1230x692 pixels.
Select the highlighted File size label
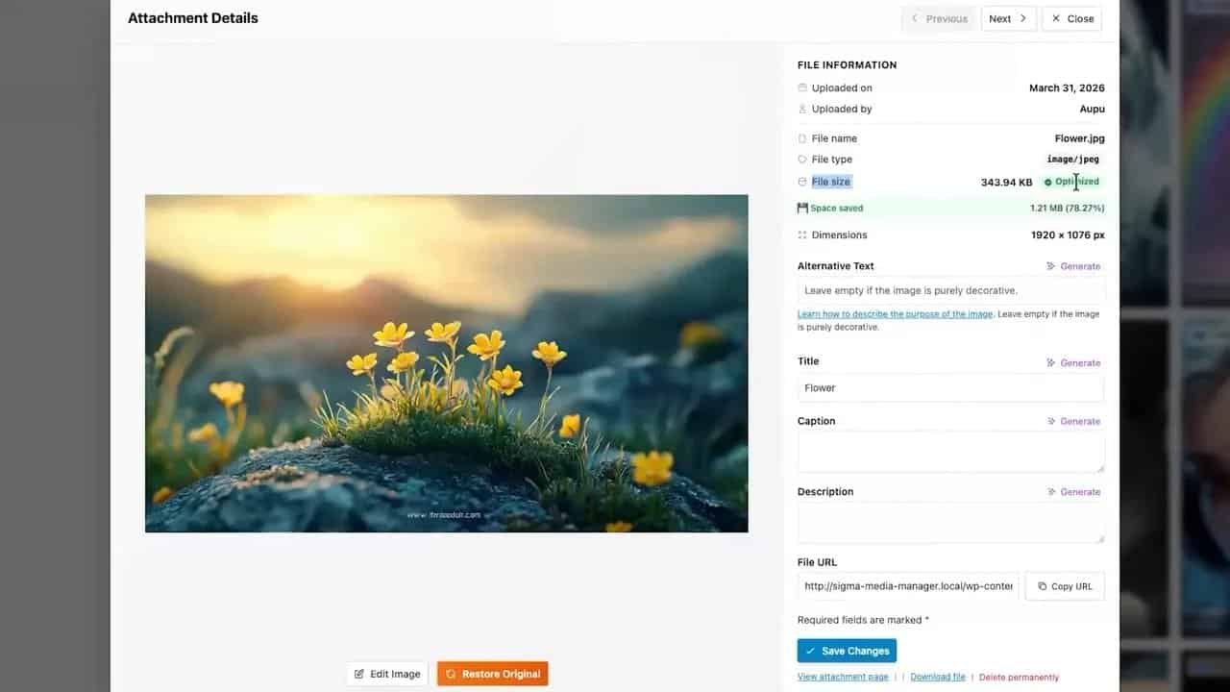830,181
